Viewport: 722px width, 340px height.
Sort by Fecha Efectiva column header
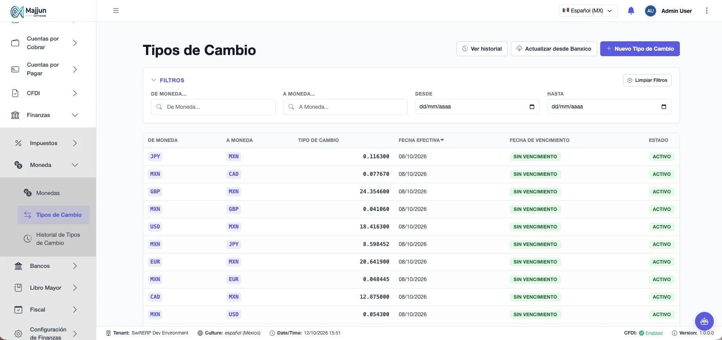pyautogui.click(x=421, y=140)
